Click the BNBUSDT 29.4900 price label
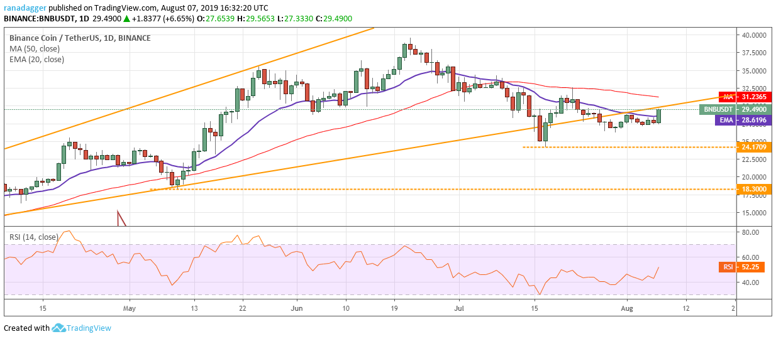Viewport: 776px width, 339px height. (736, 109)
